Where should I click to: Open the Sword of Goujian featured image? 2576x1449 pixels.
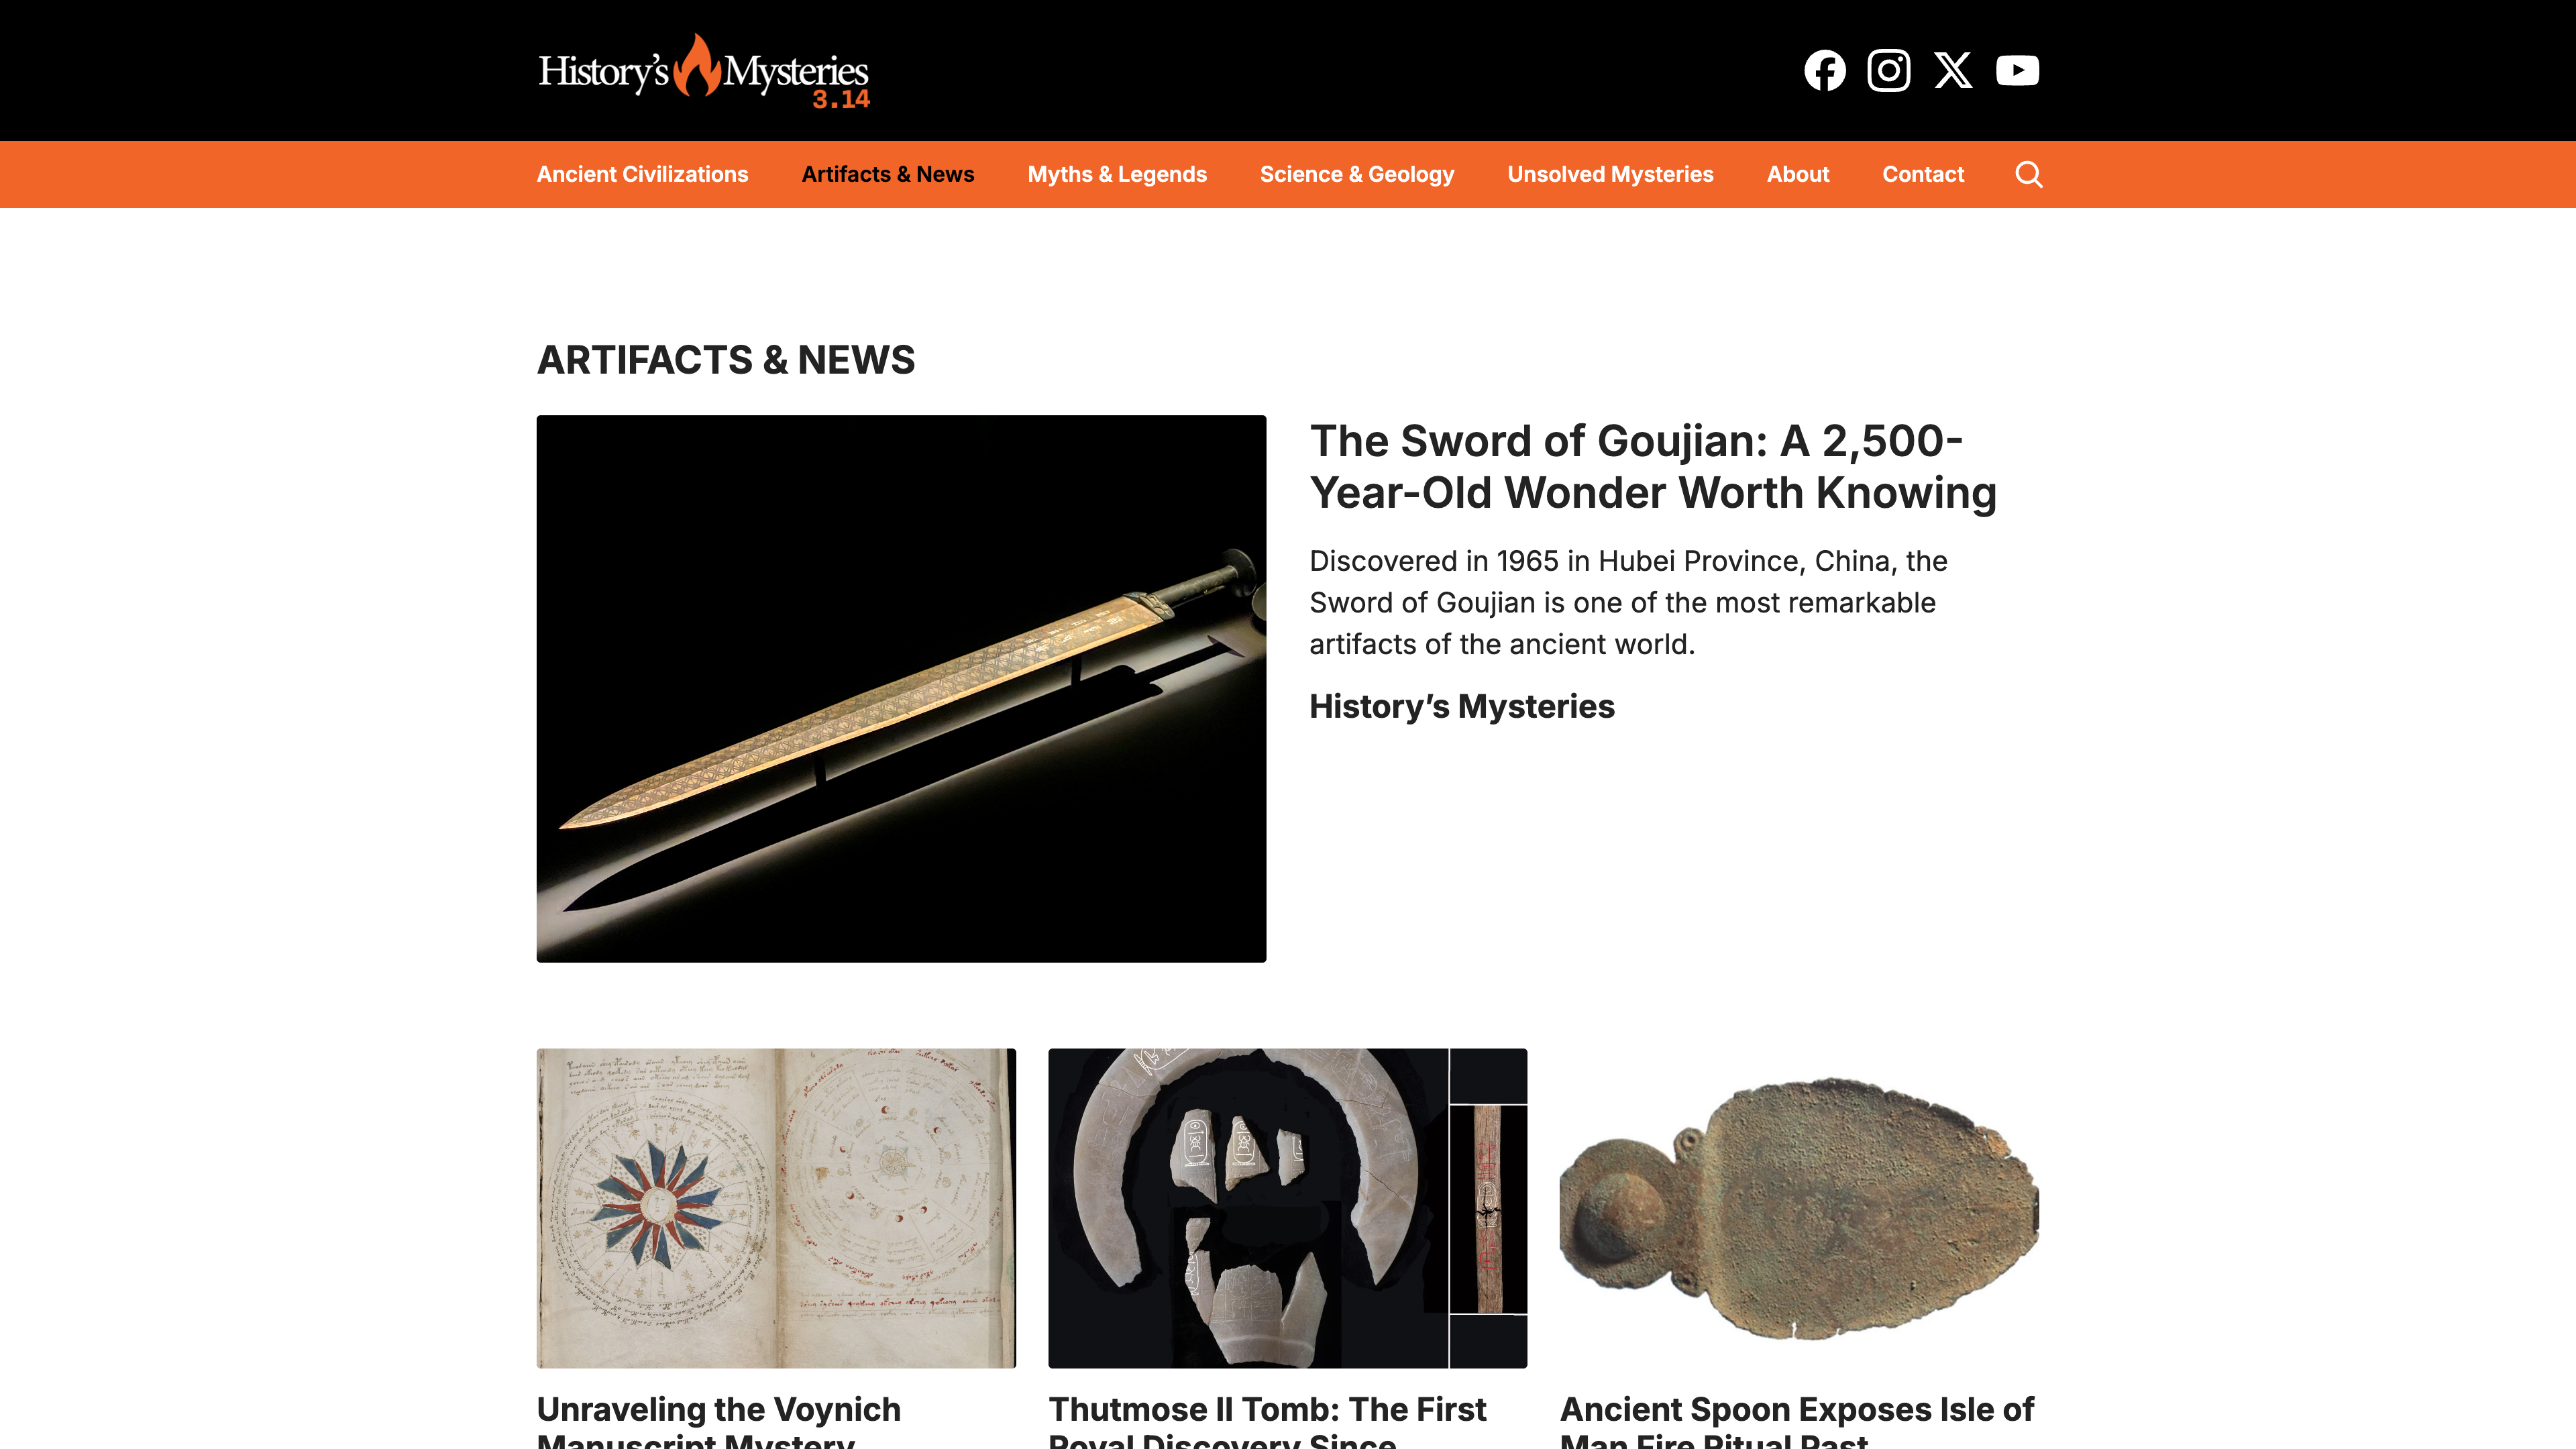point(901,688)
